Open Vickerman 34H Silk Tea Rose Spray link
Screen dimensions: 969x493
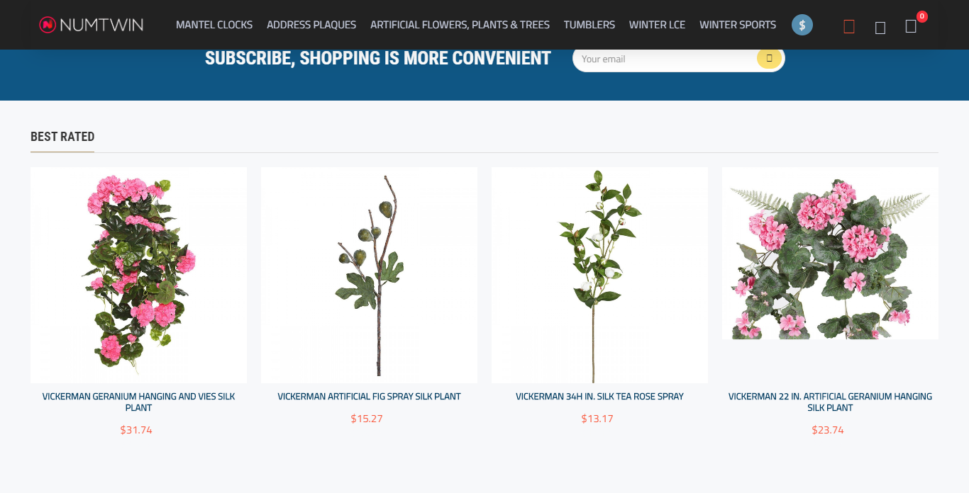[x=599, y=397]
